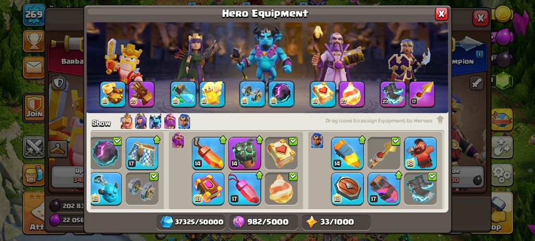Click the equipped Eternal Tome checkmark item
Image resolution: width=535 pixels, height=241 pixels.
point(281,153)
